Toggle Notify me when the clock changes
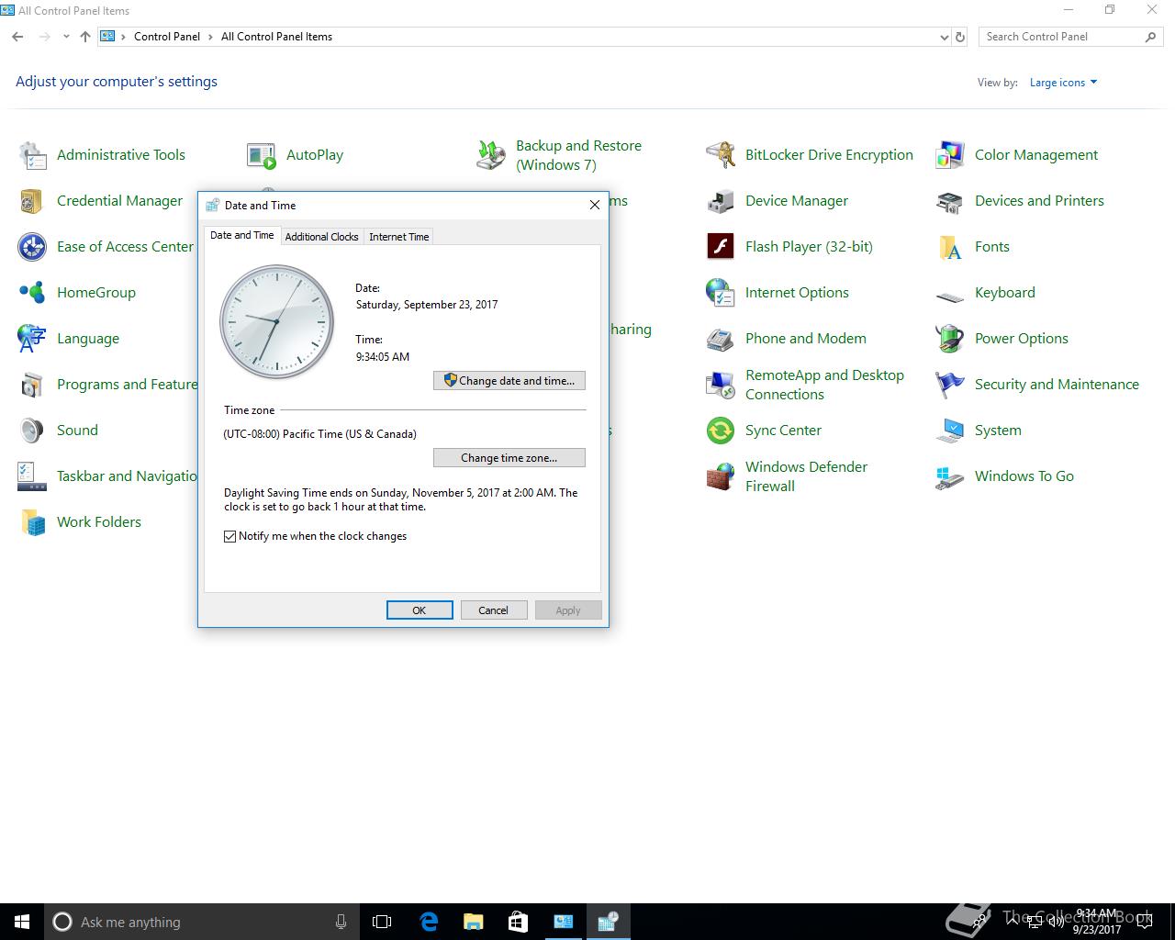The width and height of the screenshot is (1175, 940). tap(230, 536)
